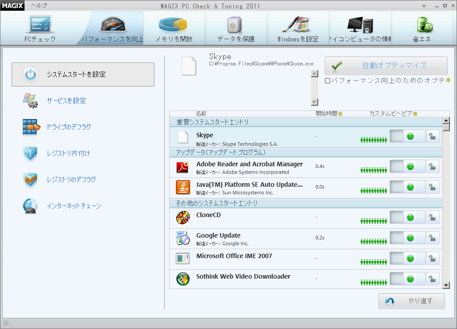The width and height of the screenshot is (457, 329).
Task: Select the Windowsを設定 tab
Action: 298,29
